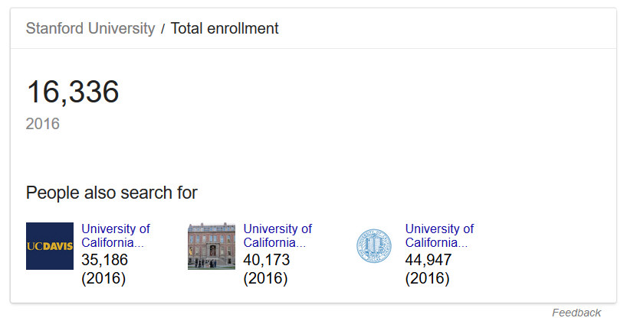Click the People also search for heading
This screenshot has height=321, width=627.
(112, 193)
